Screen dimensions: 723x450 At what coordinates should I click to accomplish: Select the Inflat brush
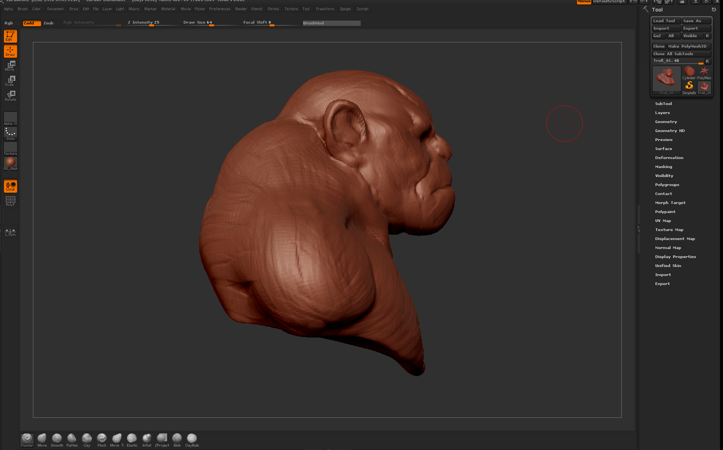(x=147, y=440)
